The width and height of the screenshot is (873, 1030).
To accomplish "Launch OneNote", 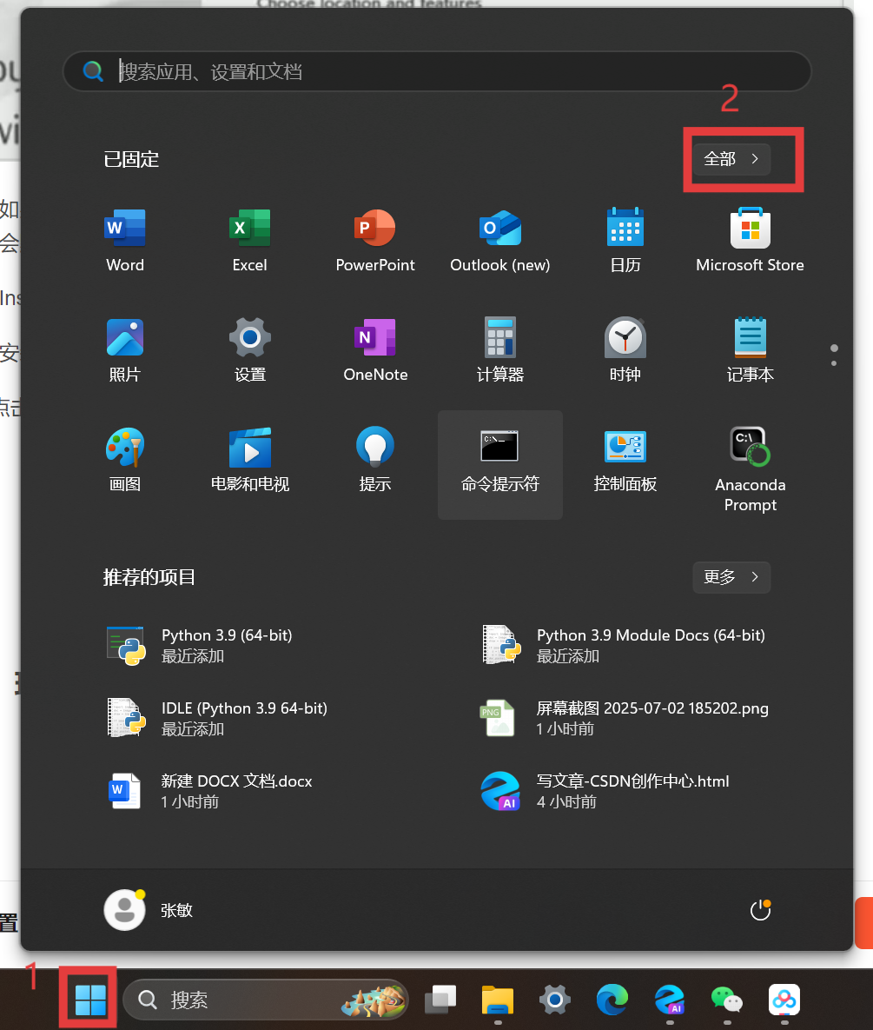I will pos(374,350).
